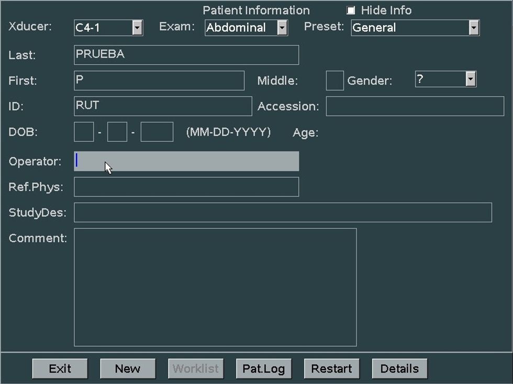Screen dimensions: 513x384
Task: Select the First name field
Action: pyautogui.click(x=159, y=80)
